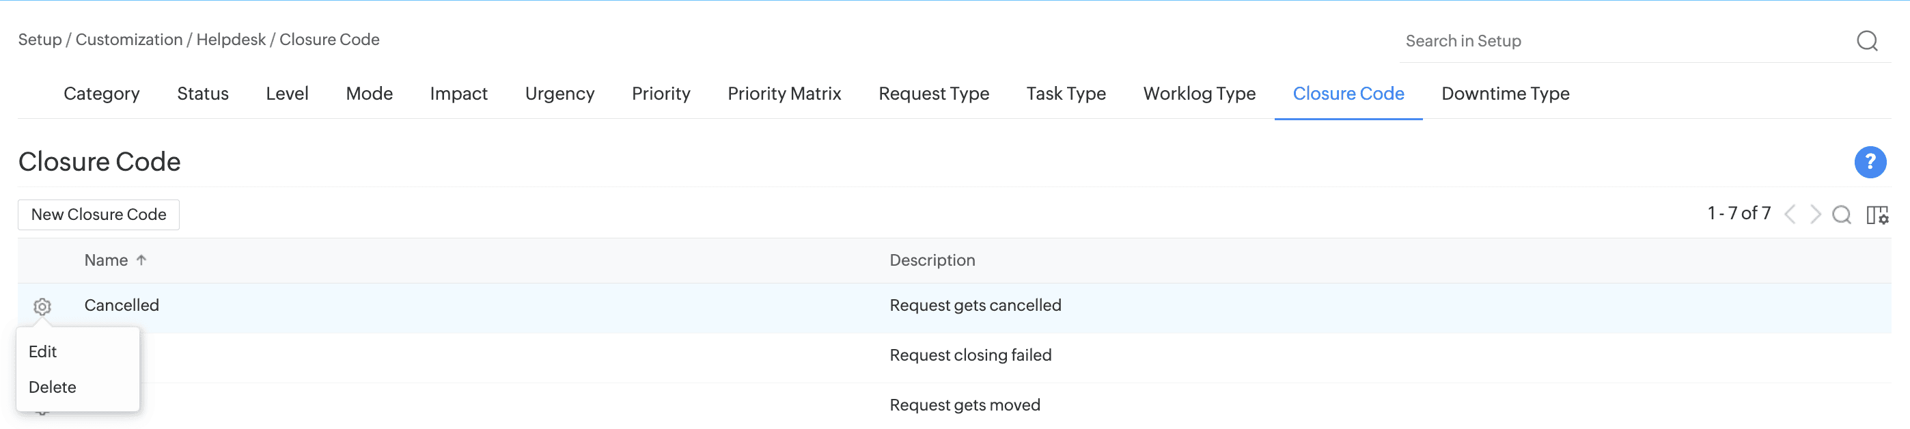This screenshot has height=429, width=1910.
Task: Open the blue help question mark icon
Action: (1869, 163)
